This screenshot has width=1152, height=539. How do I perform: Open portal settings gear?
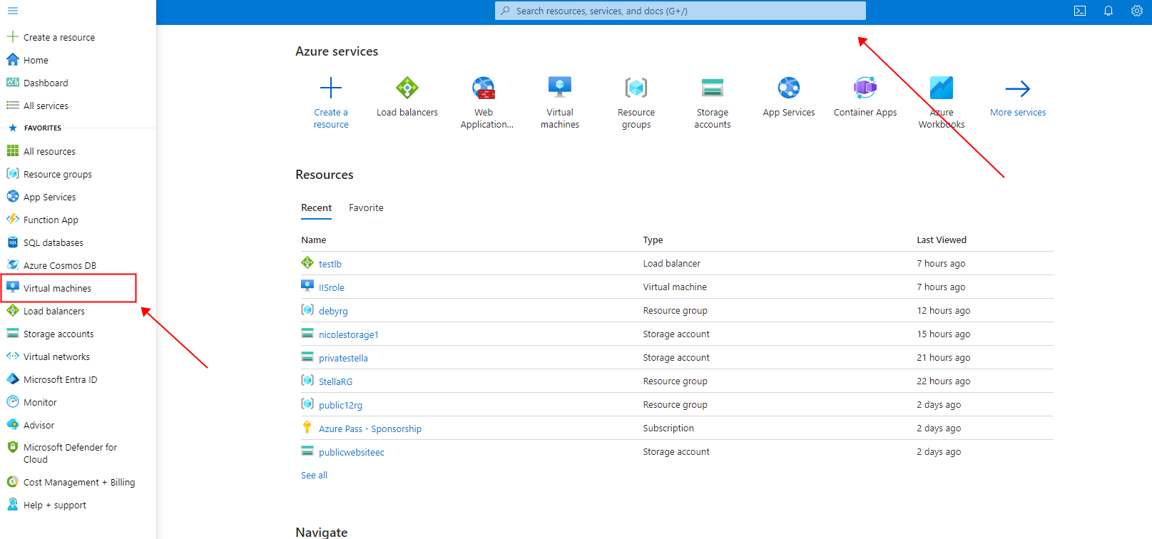pos(1137,11)
